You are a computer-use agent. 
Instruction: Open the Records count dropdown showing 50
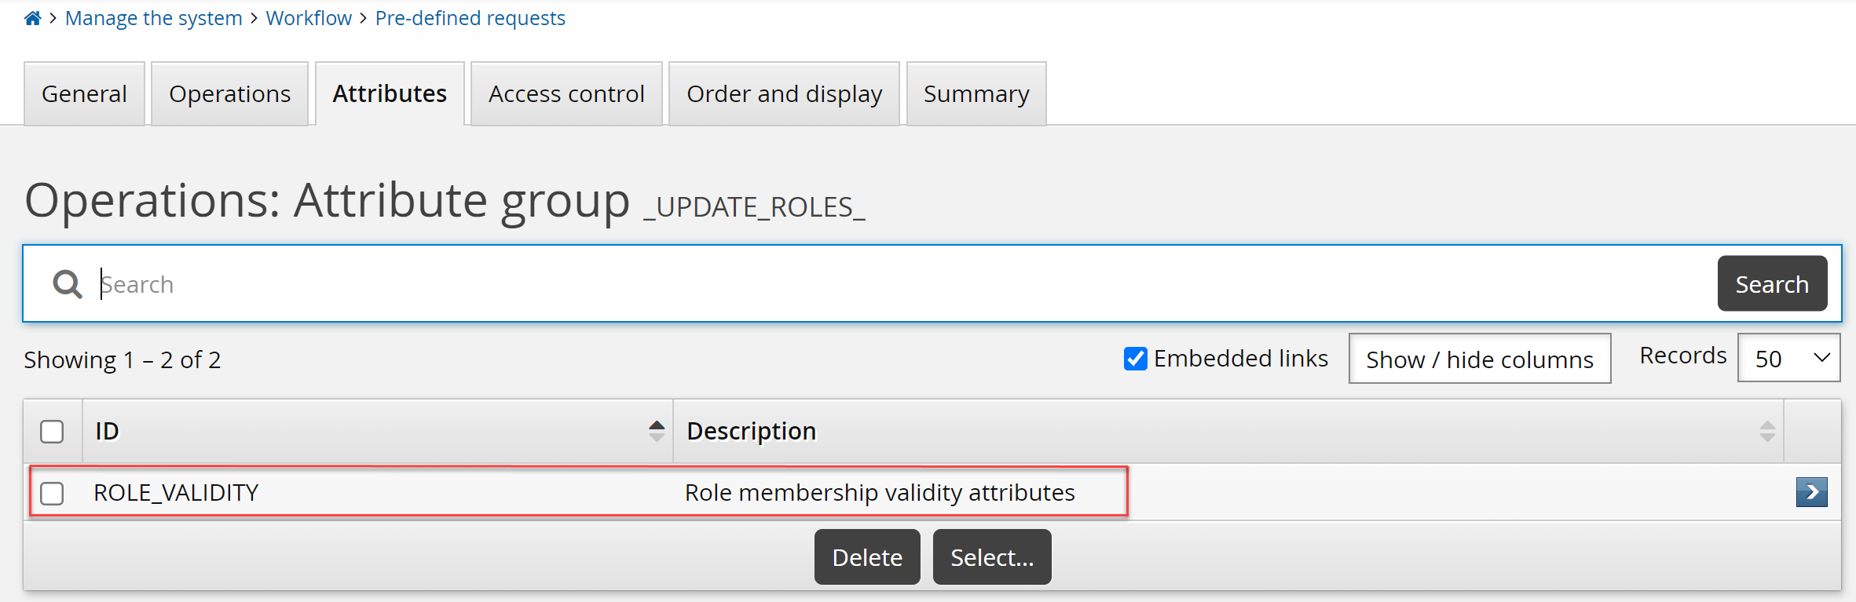pyautogui.click(x=1788, y=358)
